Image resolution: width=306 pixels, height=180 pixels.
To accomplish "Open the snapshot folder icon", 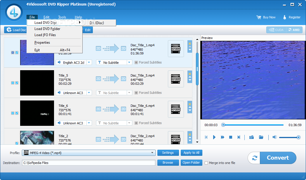I will (x=261, y=137).
